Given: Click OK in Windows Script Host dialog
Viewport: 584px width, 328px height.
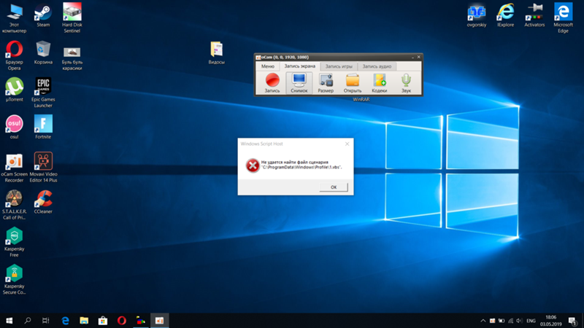Looking at the screenshot, I should pos(334,187).
